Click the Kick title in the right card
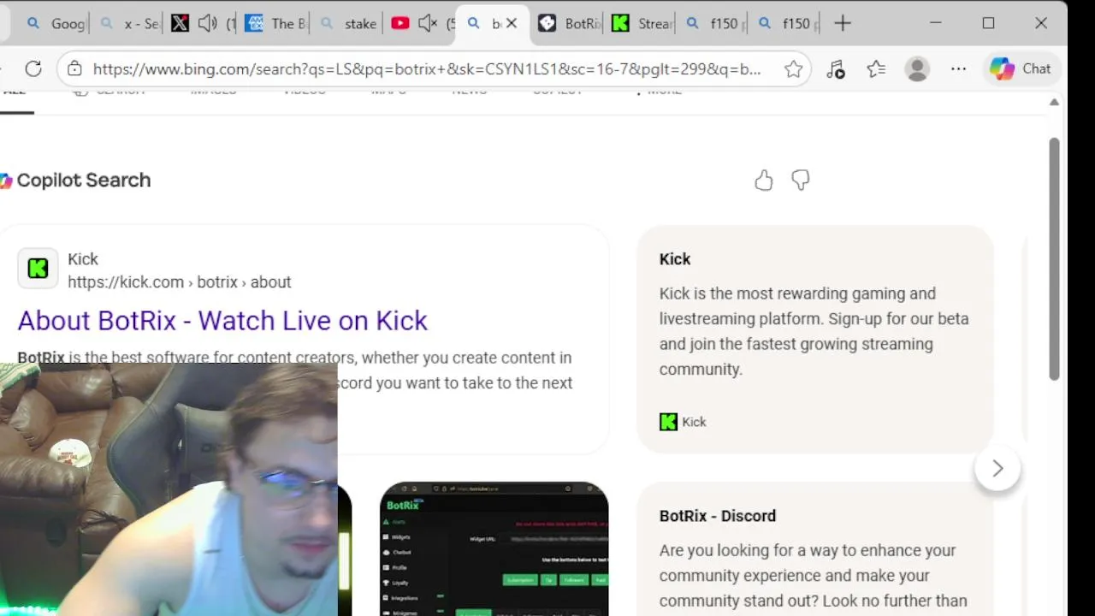 point(675,258)
